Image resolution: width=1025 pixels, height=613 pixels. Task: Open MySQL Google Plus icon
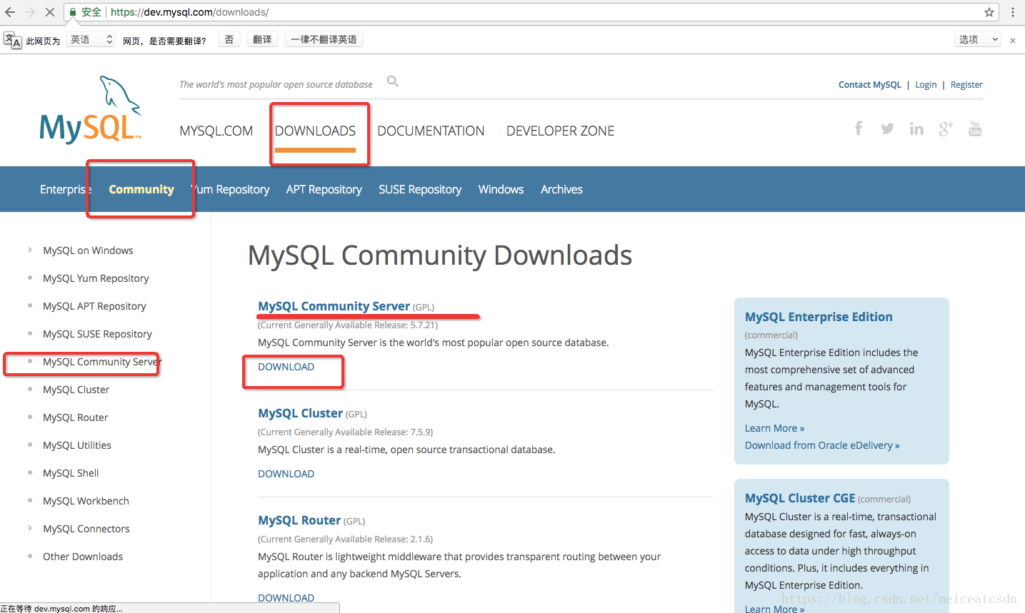tap(946, 128)
